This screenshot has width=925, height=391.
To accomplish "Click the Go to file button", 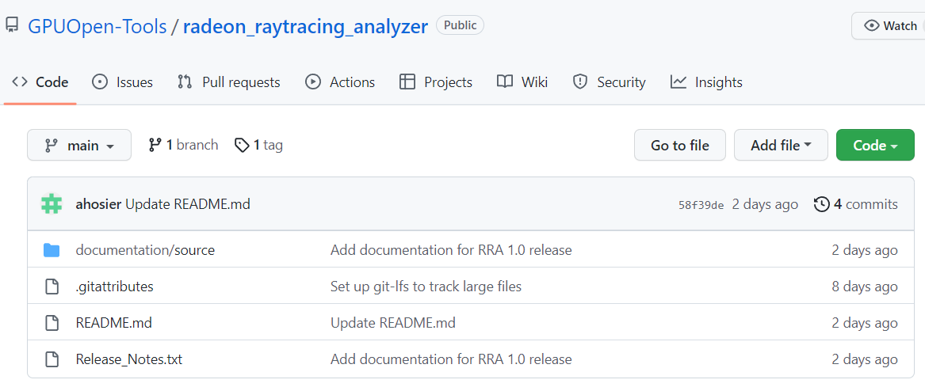I will tap(679, 145).
